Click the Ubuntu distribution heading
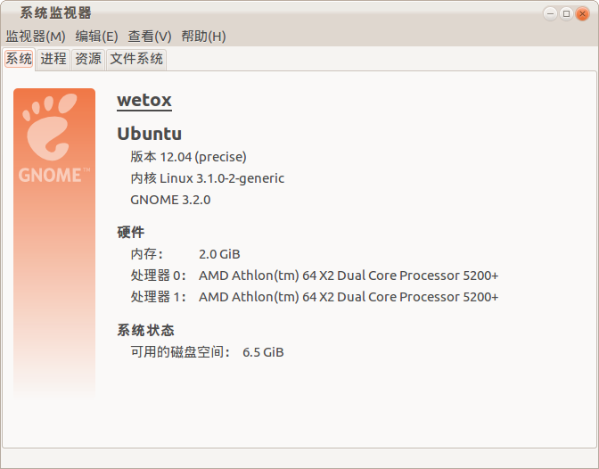 tap(150, 134)
